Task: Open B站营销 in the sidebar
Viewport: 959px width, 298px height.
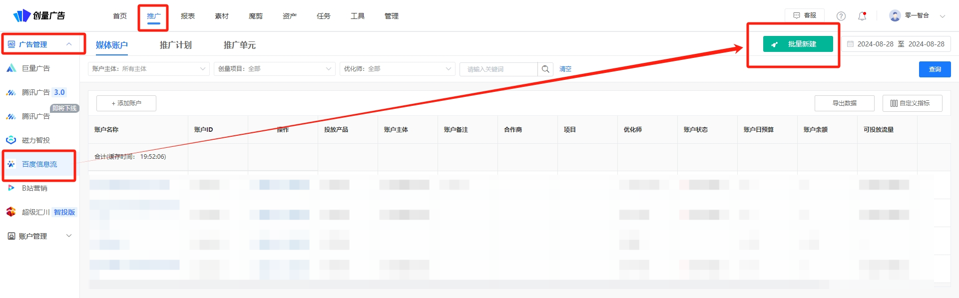Action: click(34, 188)
